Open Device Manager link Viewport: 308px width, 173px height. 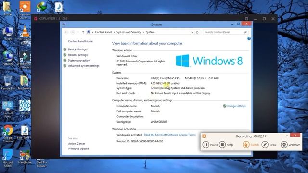coord(78,49)
